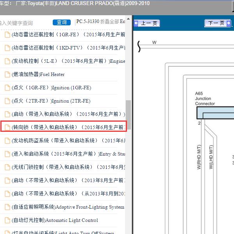This screenshot has width=234, height=234.
Task: Open 启动（带进入和启动系统）2015年6月 entry
Action: (68, 114)
